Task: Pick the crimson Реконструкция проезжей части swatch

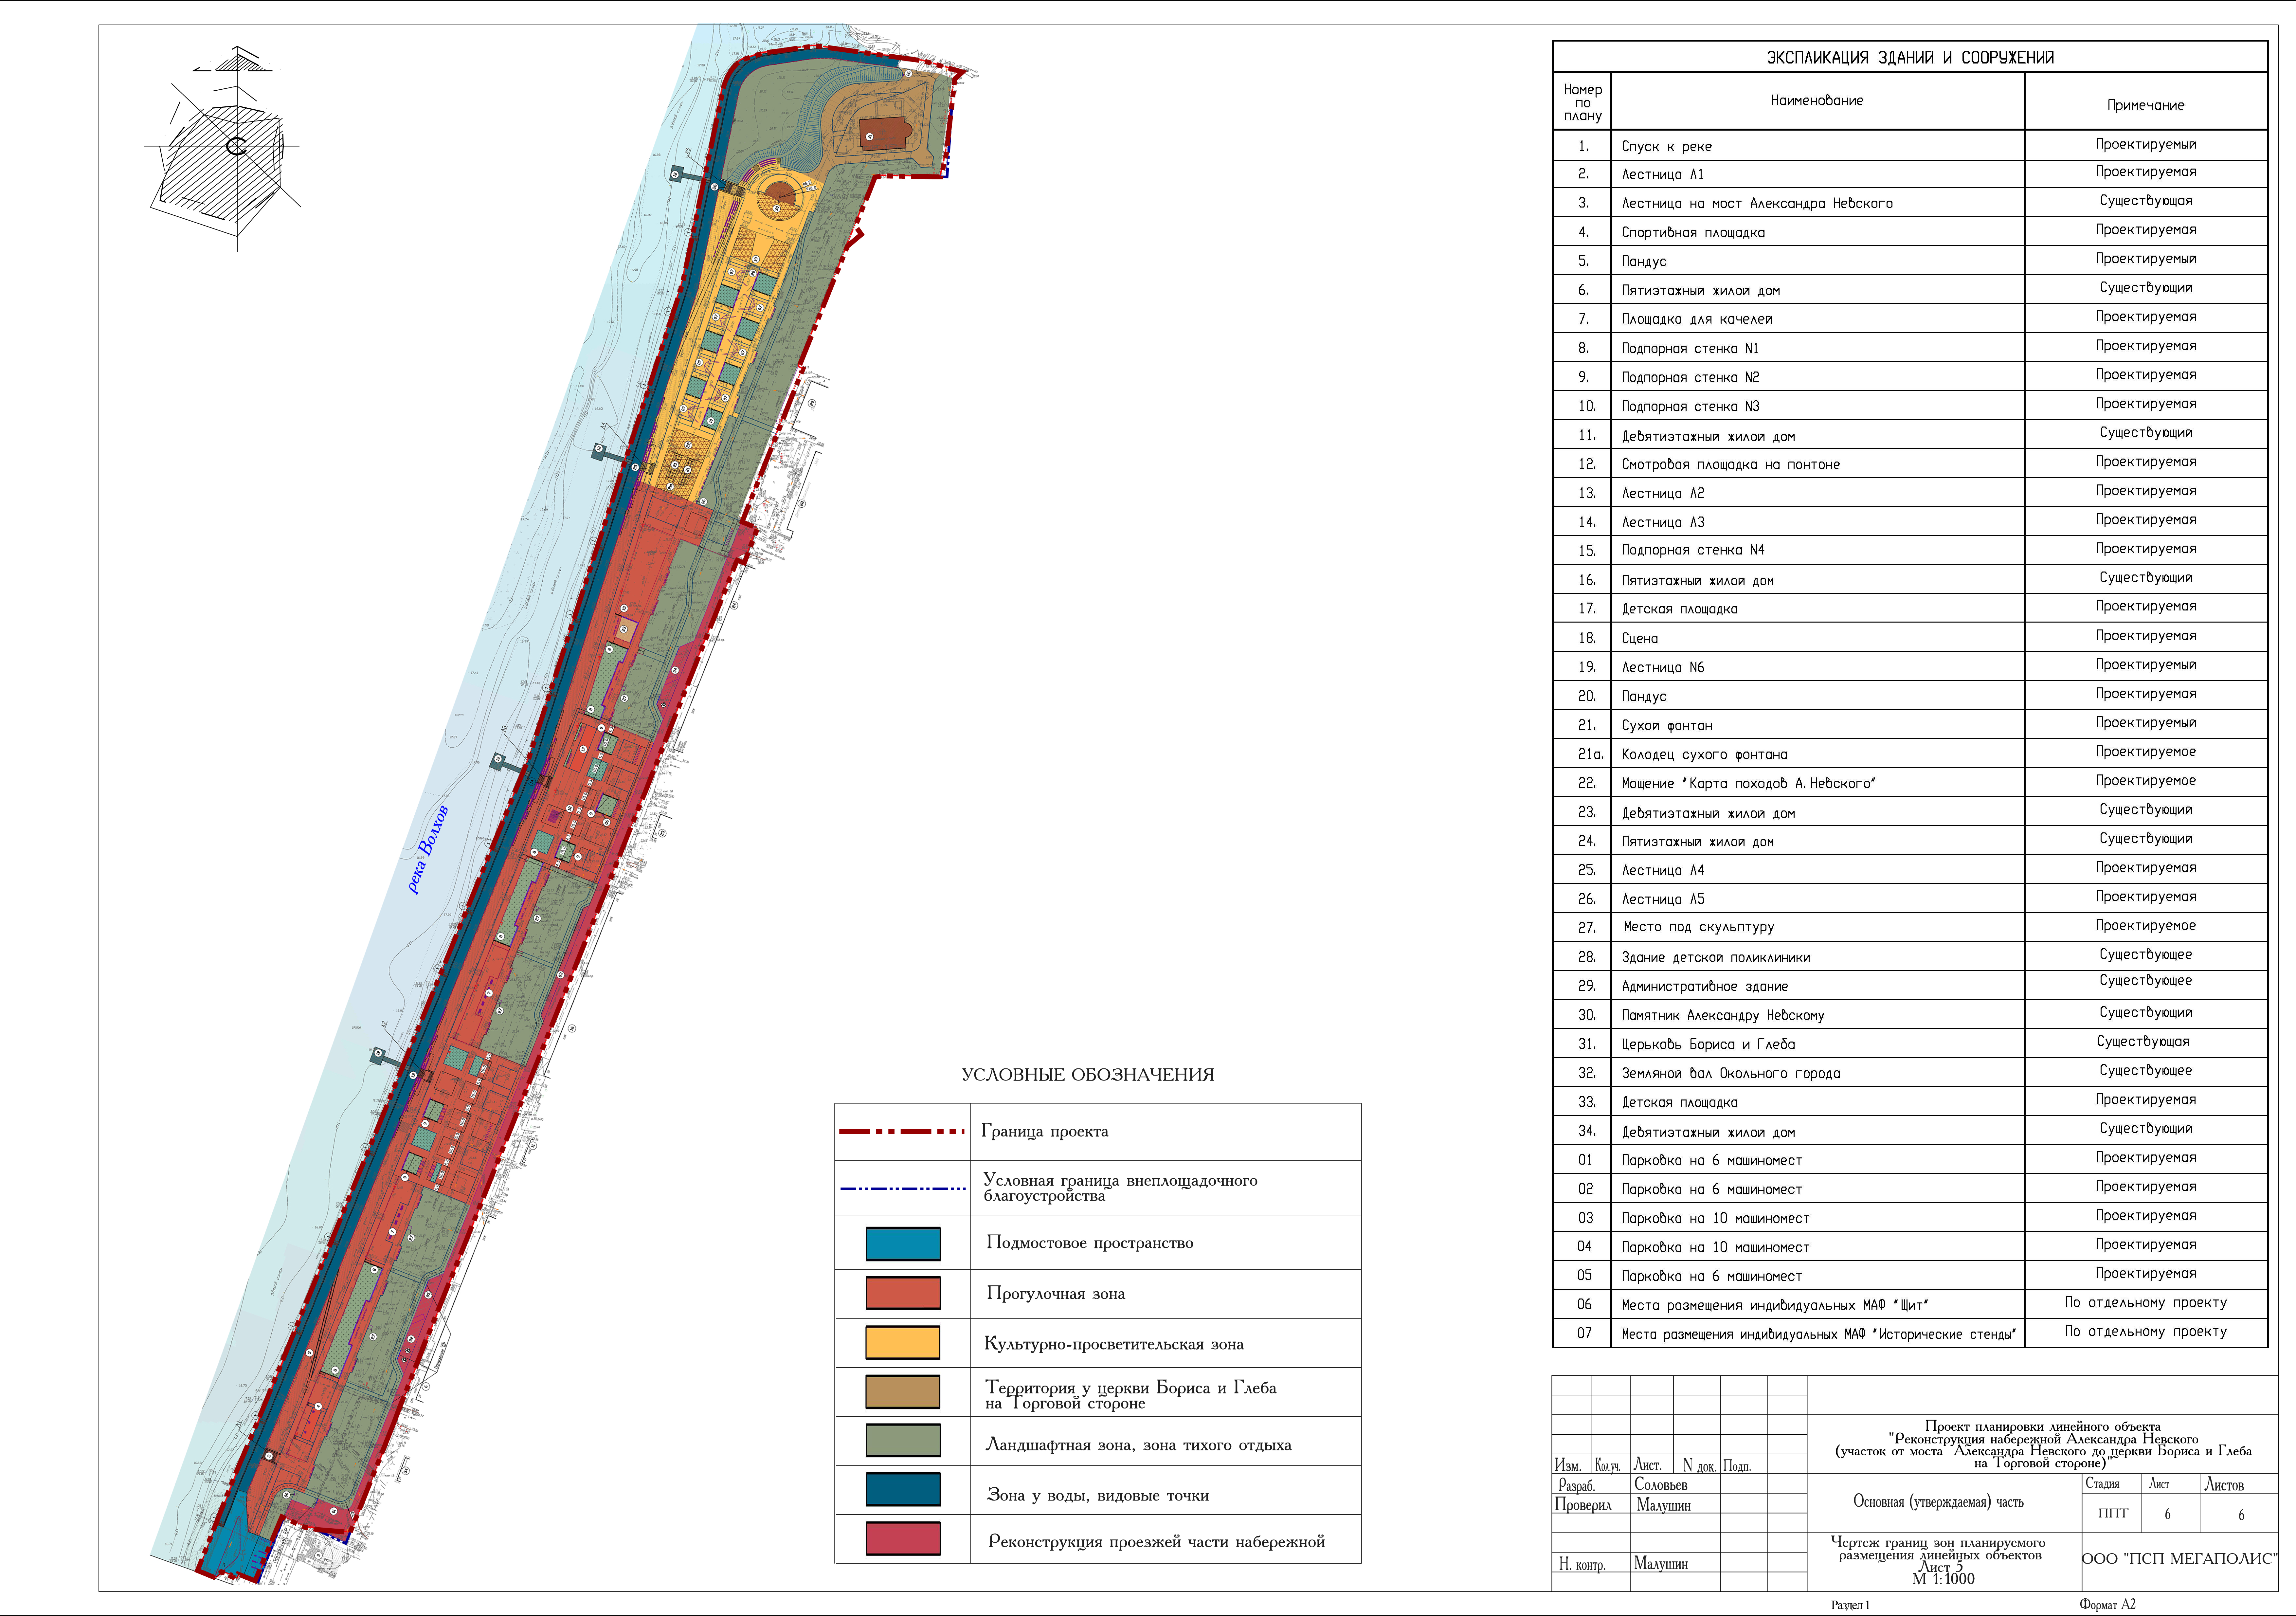Action: point(903,1538)
